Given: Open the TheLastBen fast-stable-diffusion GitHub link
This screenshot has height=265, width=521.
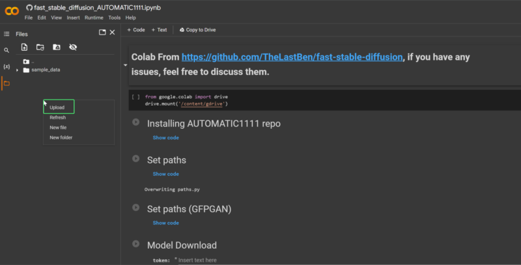Looking at the screenshot, I should pos(292,57).
